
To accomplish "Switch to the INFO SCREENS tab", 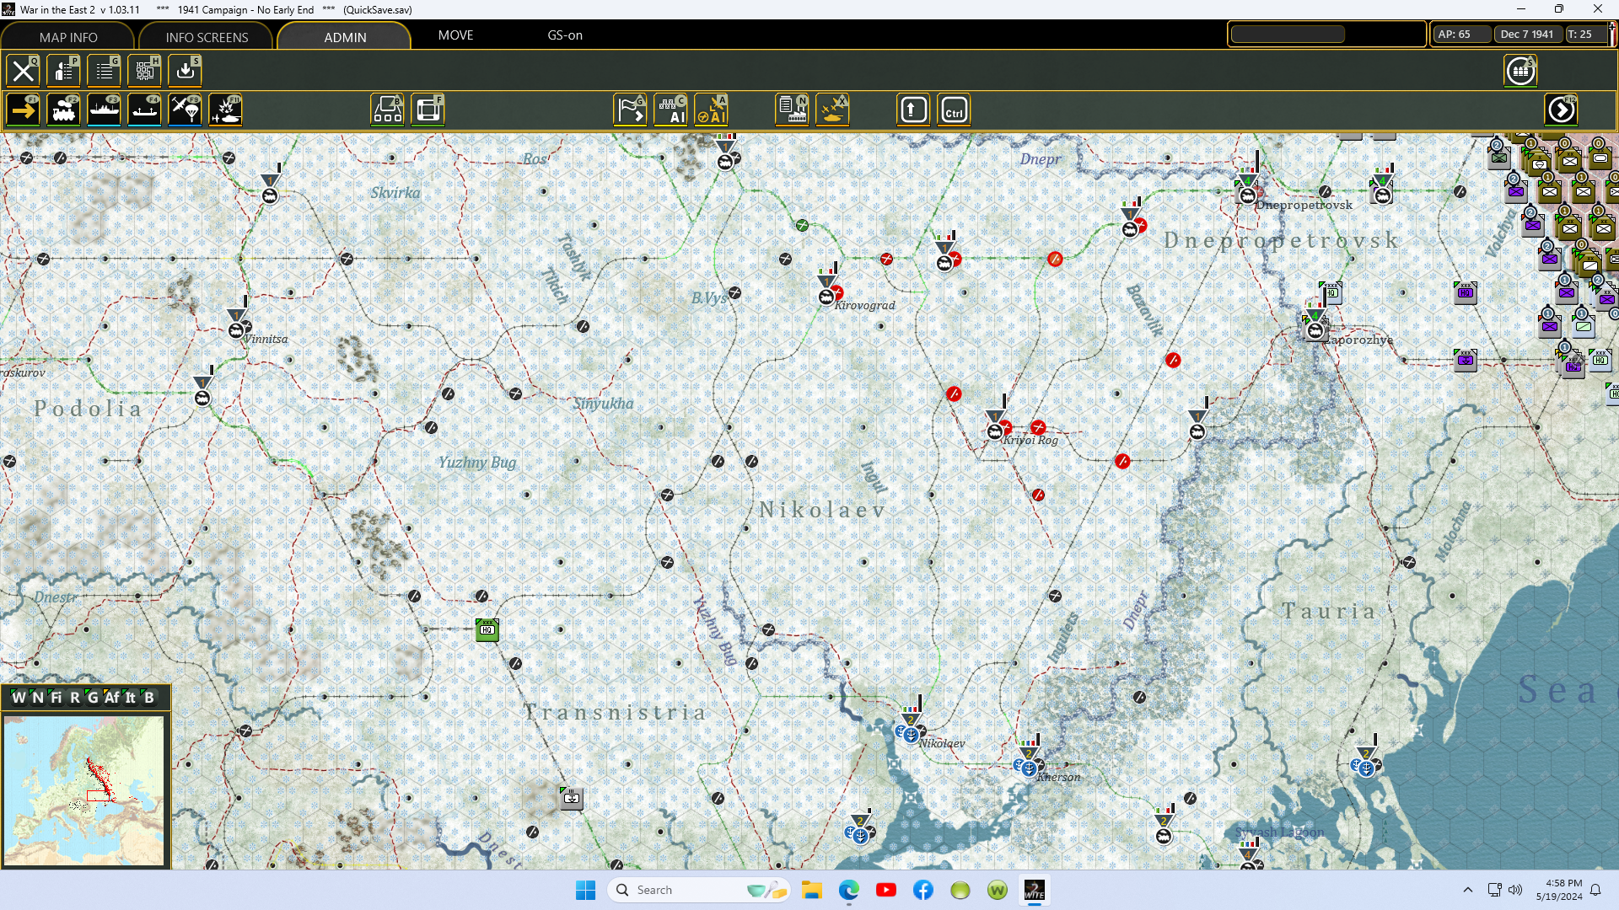I will pyautogui.click(x=207, y=37).
